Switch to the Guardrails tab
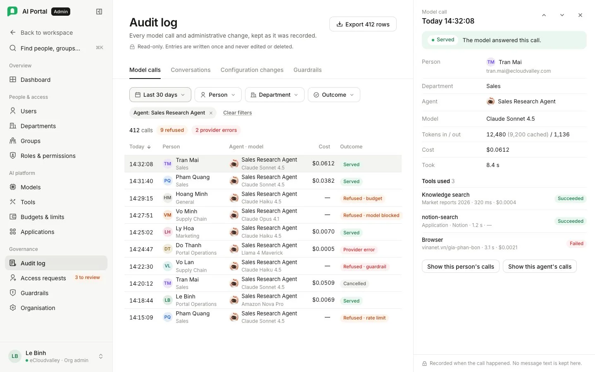This screenshot has height=372, width=595. [307, 70]
